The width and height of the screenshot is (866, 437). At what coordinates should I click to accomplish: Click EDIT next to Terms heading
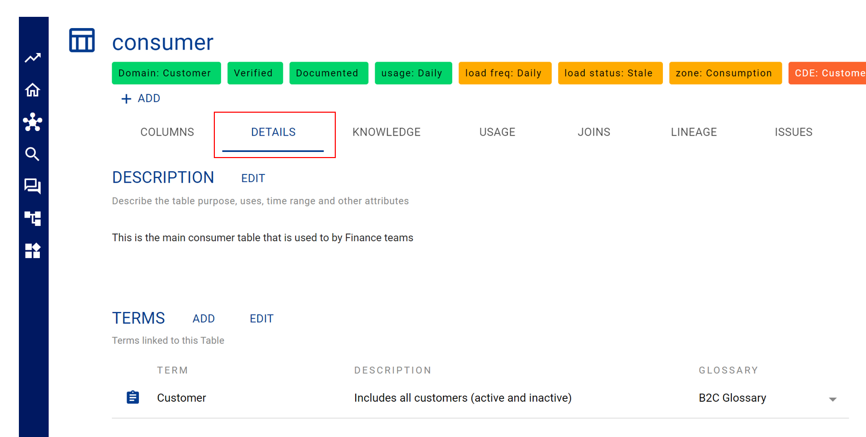[261, 319]
